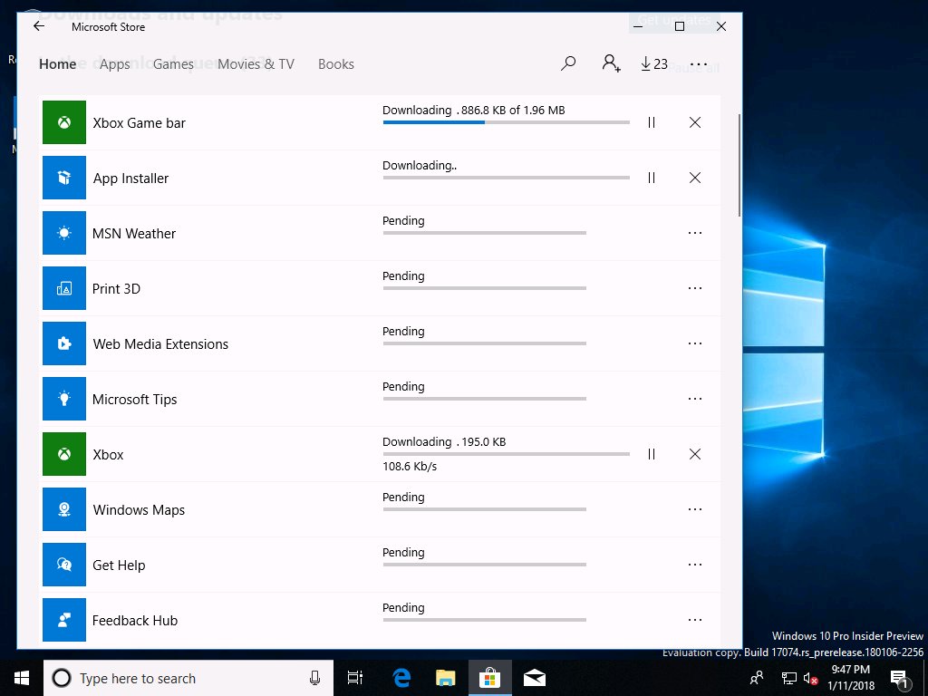Click the Xbox Game bar app icon
This screenshot has width=928, height=696.
coord(64,122)
